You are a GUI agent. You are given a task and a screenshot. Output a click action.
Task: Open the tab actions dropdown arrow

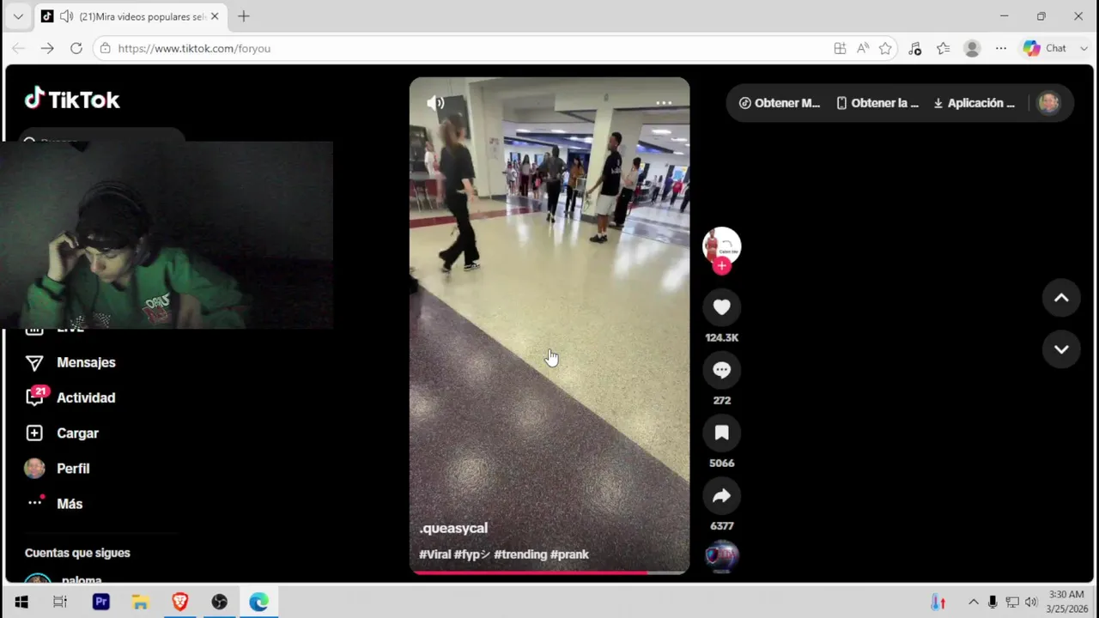point(18,16)
